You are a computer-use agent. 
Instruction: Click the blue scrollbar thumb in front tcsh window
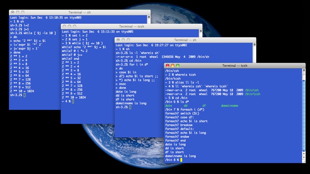[x=304, y=115]
